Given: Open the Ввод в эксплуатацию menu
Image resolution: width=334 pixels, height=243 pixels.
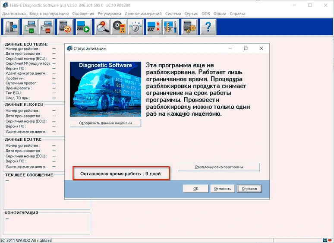Looking at the screenshot, I should click(x=49, y=14).
